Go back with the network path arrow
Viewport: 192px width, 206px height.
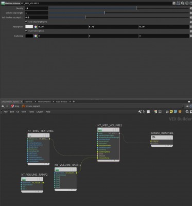3,106
